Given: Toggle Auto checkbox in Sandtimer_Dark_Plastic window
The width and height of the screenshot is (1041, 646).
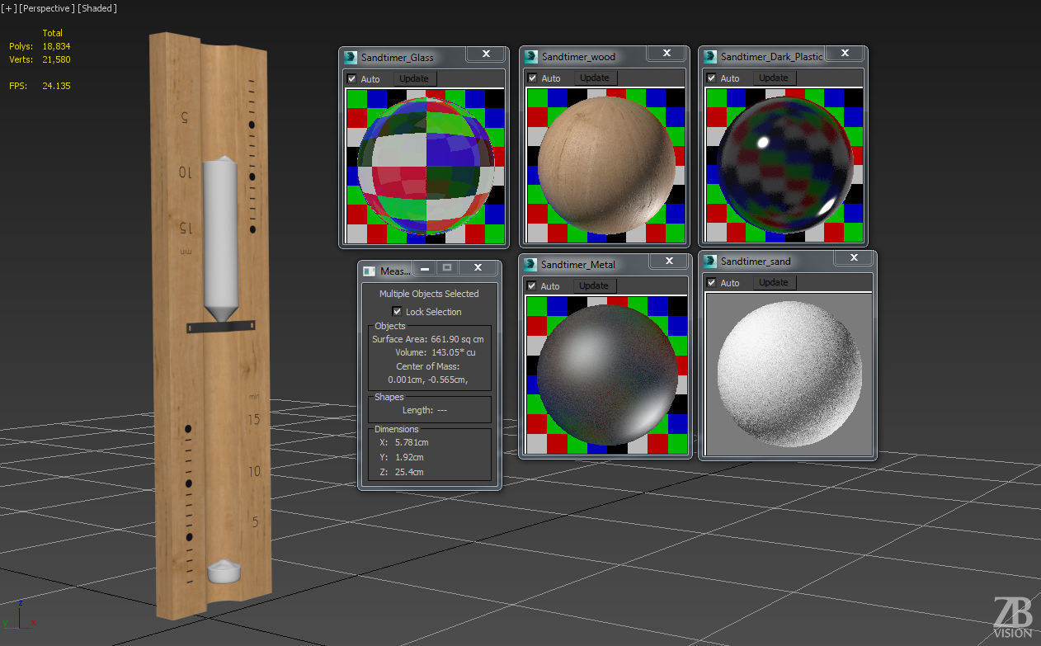Looking at the screenshot, I should tap(712, 78).
